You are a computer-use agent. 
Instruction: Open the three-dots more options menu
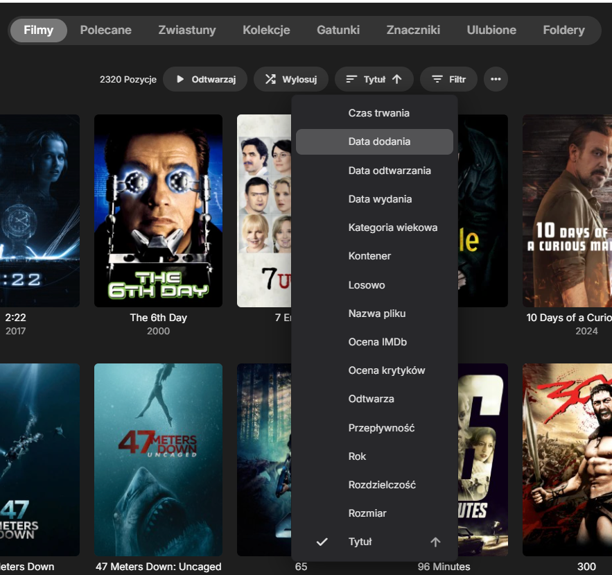pos(496,79)
